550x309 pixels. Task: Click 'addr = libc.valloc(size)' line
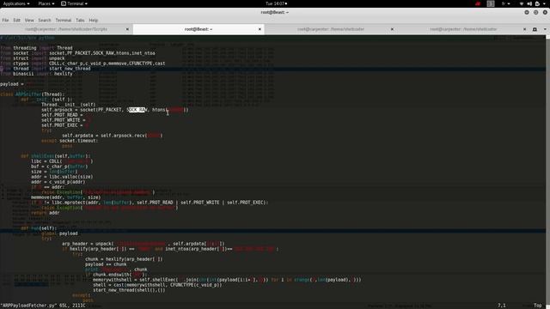[x=62, y=177]
